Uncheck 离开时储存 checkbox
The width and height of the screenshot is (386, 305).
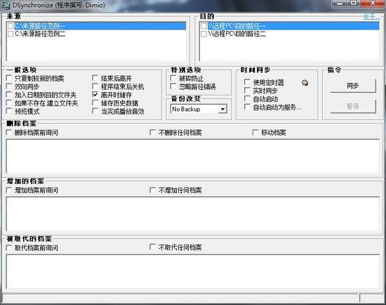pyautogui.click(x=95, y=95)
